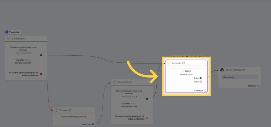
Task: Click the OpenAI logo in Acciones #2
Action: [183, 71]
